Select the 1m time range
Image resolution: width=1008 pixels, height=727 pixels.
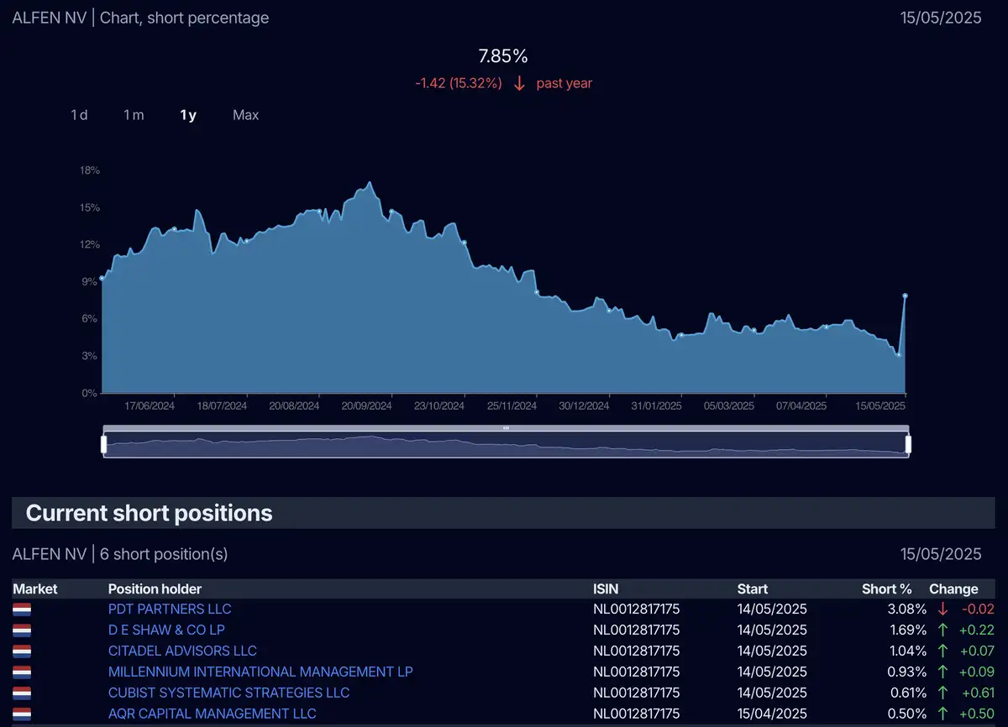pos(134,115)
